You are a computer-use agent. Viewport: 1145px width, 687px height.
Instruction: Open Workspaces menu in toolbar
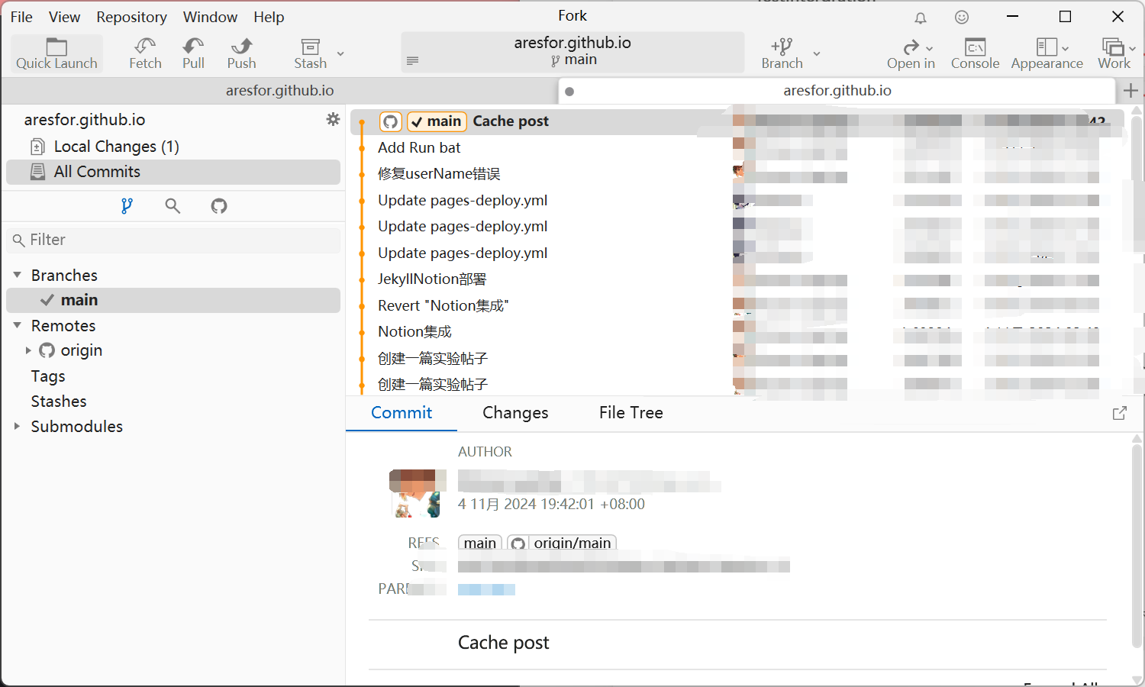pyautogui.click(x=1116, y=53)
